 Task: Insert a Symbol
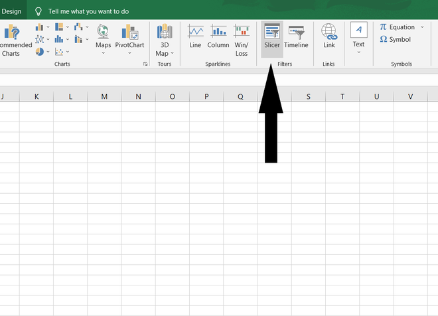pyautogui.click(x=395, y=39)
